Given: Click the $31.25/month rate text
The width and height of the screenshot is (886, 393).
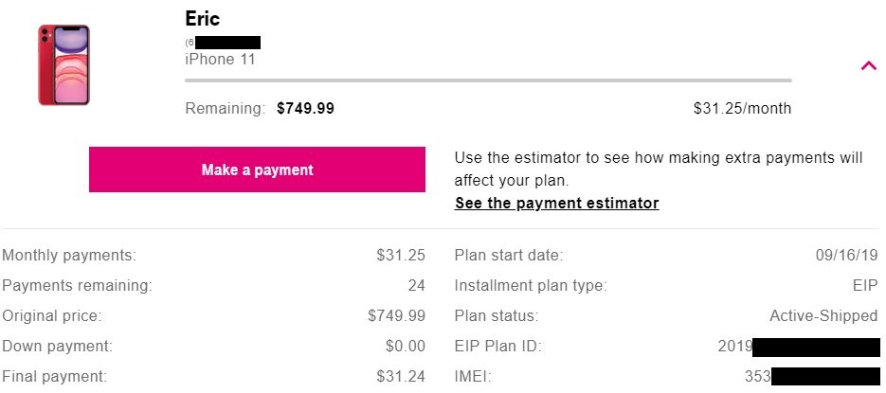Looking at the screenshot, I should 743,108.
